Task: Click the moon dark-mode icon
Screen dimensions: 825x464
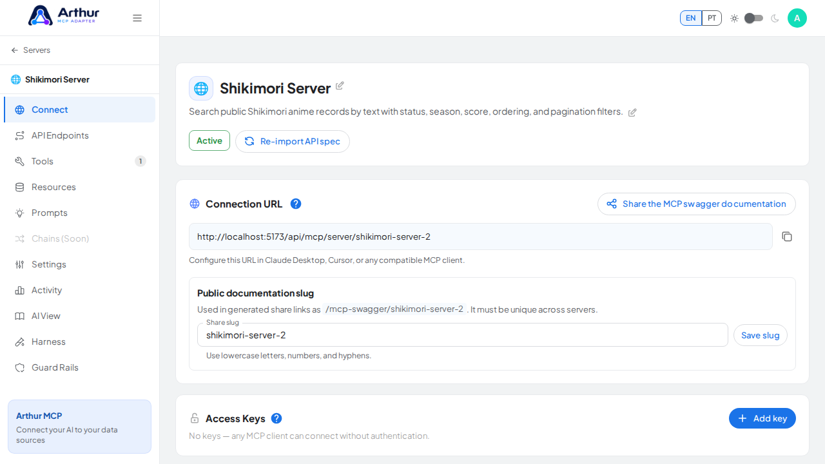Action: (775, 18)
